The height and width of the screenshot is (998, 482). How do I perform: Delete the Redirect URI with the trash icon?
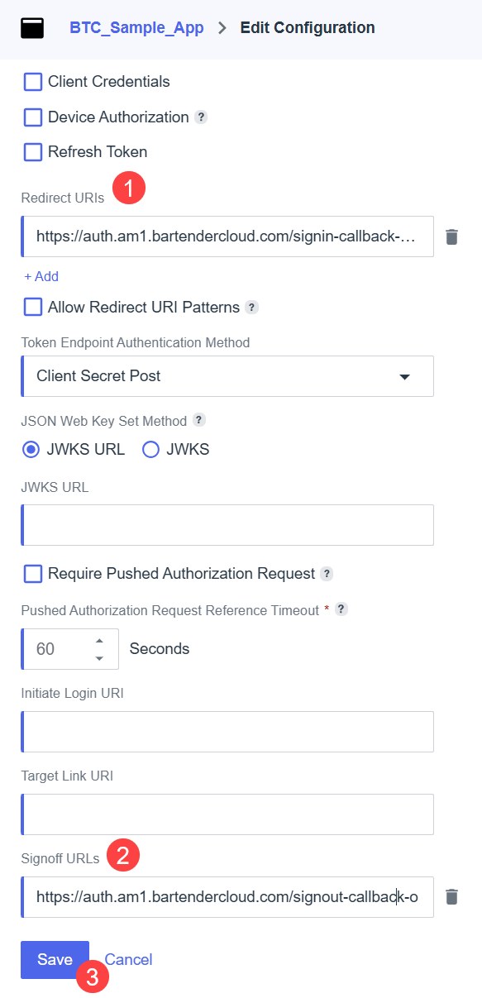[451, 236]
